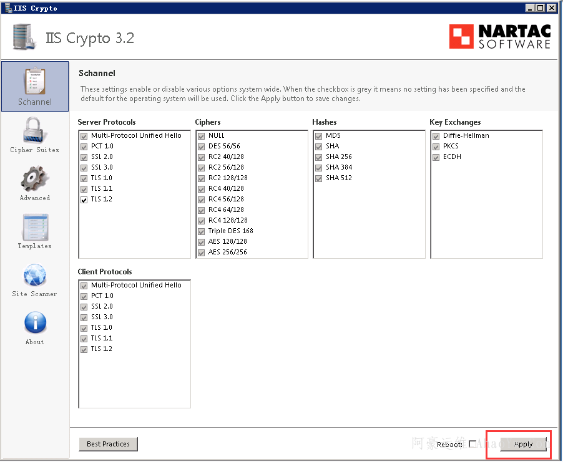Toggle the PKCS key exchange checkbox
The width and height of the screenshot is (563, 462).
[436, 147]
